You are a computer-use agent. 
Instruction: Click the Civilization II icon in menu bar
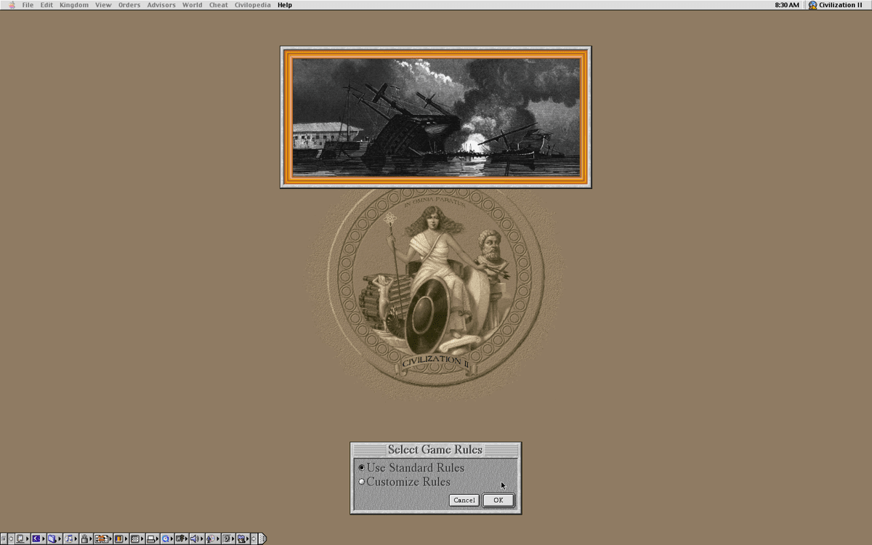[812, 5]
